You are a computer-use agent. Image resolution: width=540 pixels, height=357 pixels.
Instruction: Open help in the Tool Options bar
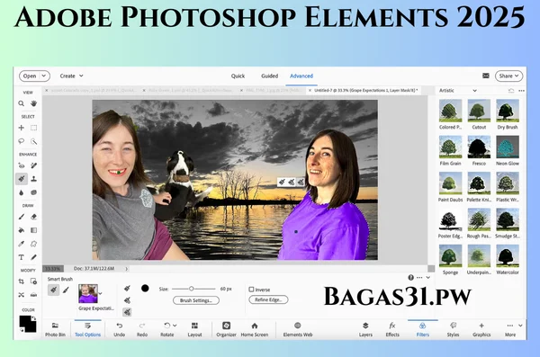(411, 278)
